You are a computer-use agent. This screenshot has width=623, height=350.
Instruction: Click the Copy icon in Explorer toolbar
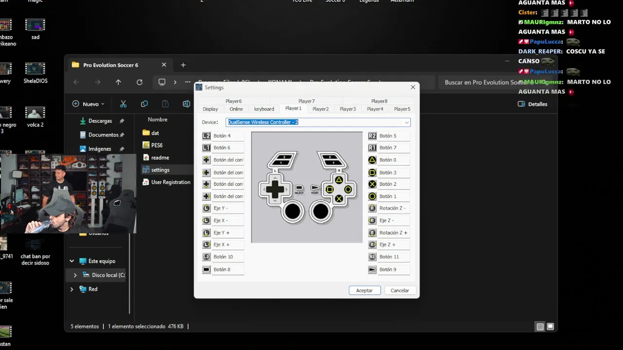[144, 104]
